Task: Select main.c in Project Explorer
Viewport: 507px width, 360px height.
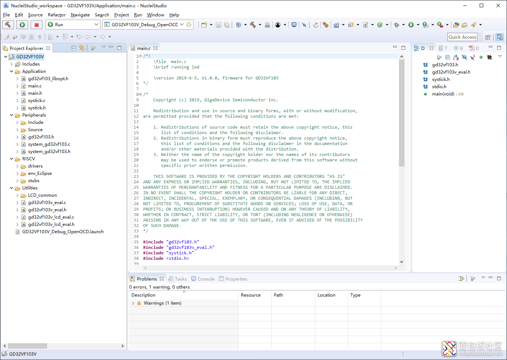Action: tap(35, 86)
